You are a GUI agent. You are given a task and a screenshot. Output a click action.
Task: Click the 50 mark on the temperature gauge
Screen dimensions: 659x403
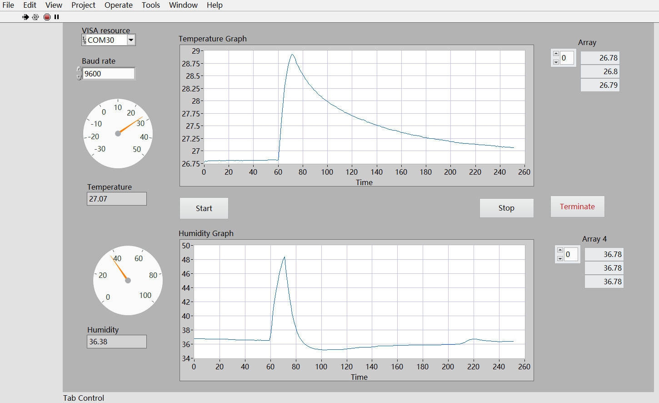[137, 149]
